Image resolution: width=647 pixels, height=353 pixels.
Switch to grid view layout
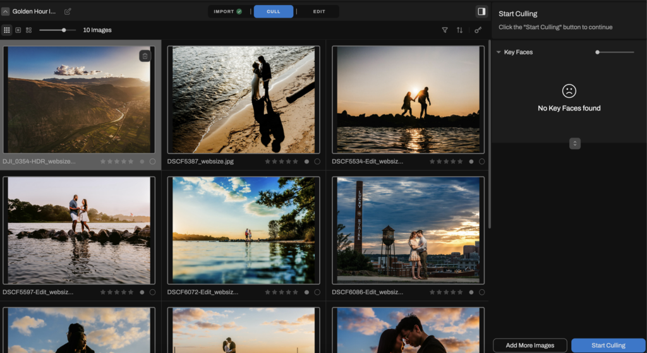click(x=7, y=30)
